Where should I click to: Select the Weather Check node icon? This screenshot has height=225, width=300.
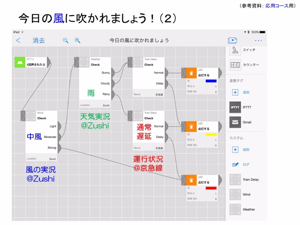coord(84,62)
